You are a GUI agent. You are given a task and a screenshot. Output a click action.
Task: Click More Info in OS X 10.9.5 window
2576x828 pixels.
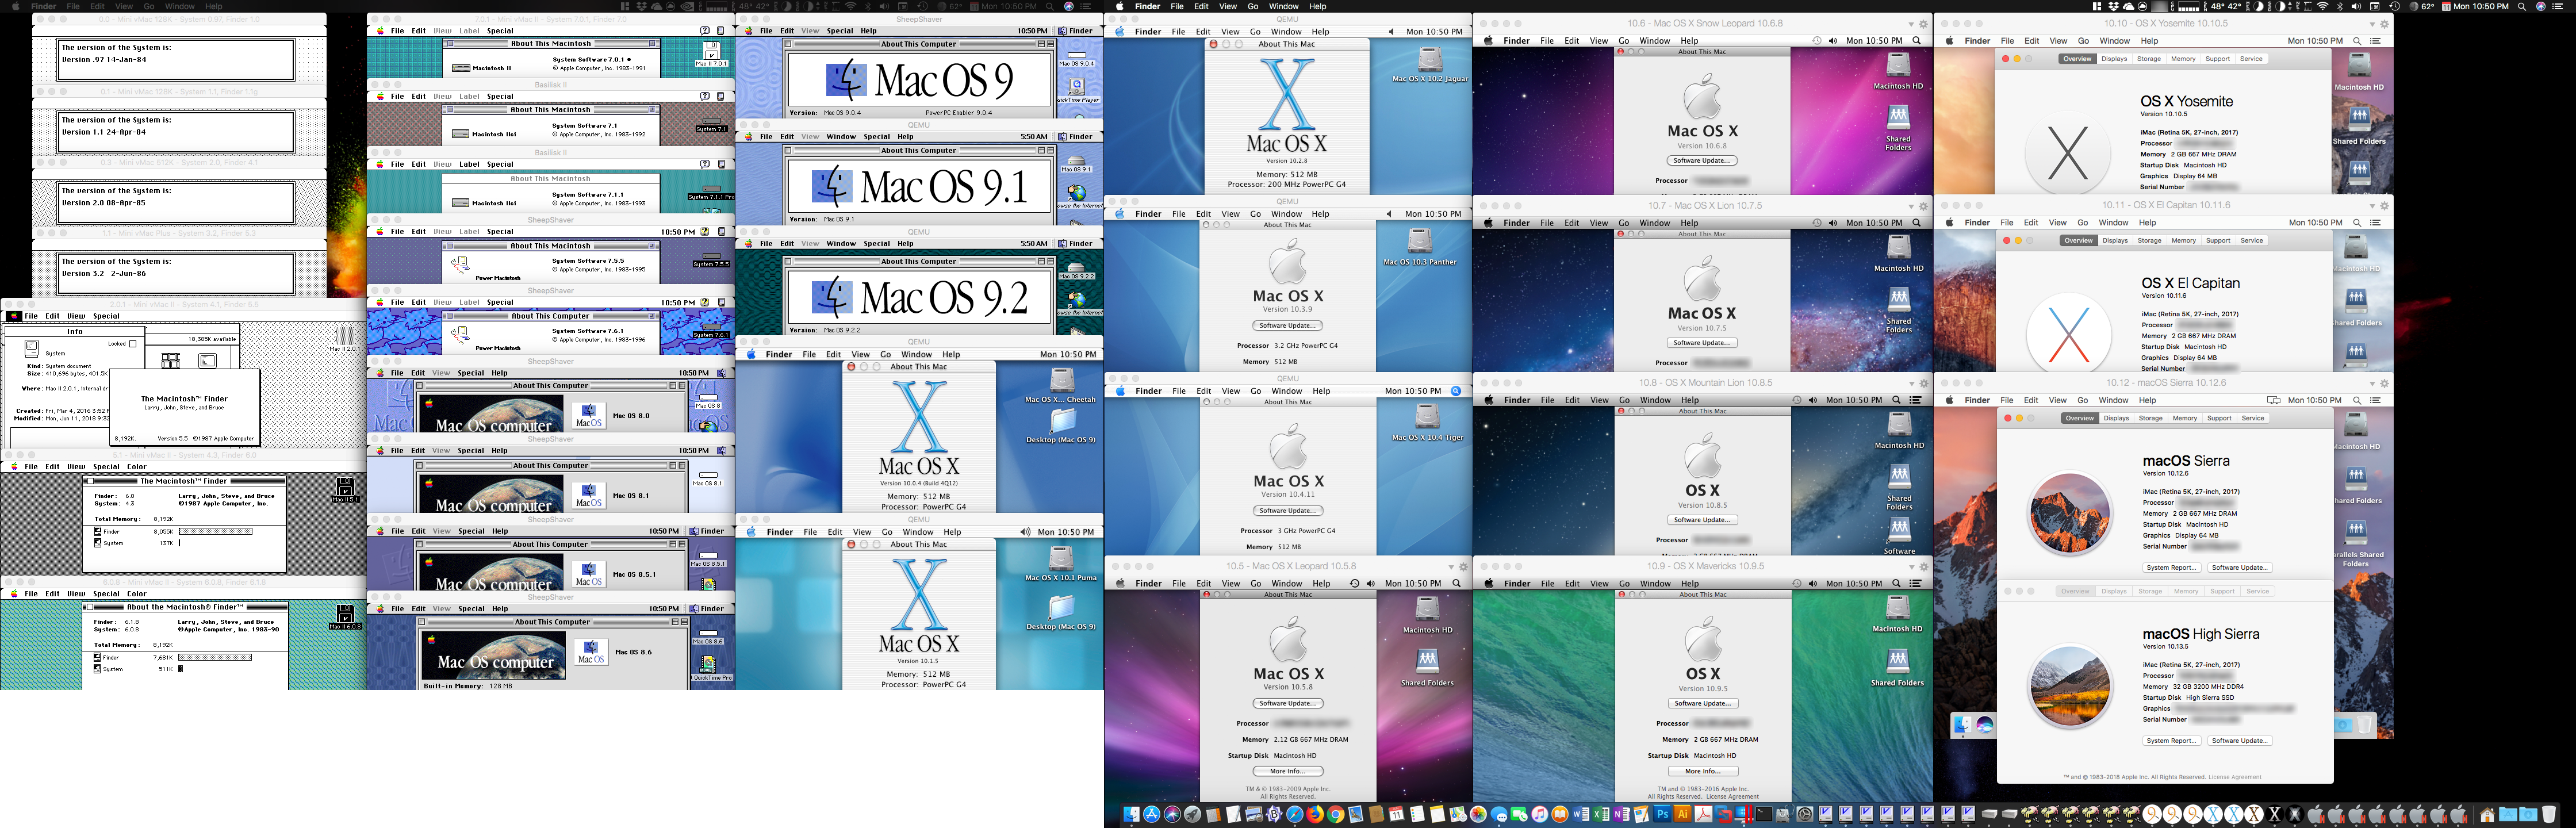click(x=1702, y=771)
